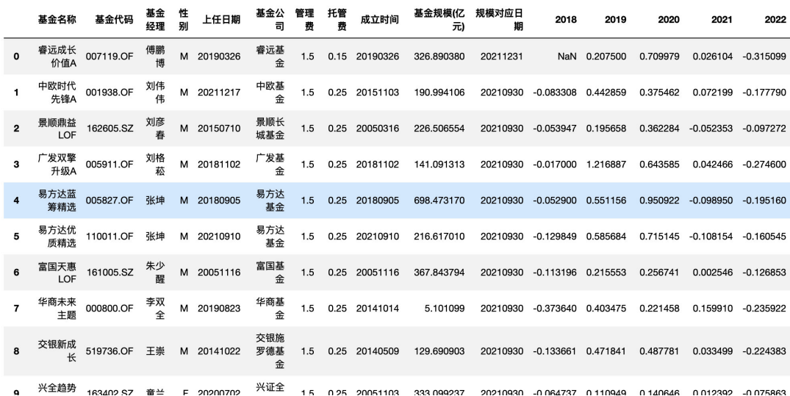
Task: Click the 2018 column header
Action: pyautogui.click(x=565, y=20)
